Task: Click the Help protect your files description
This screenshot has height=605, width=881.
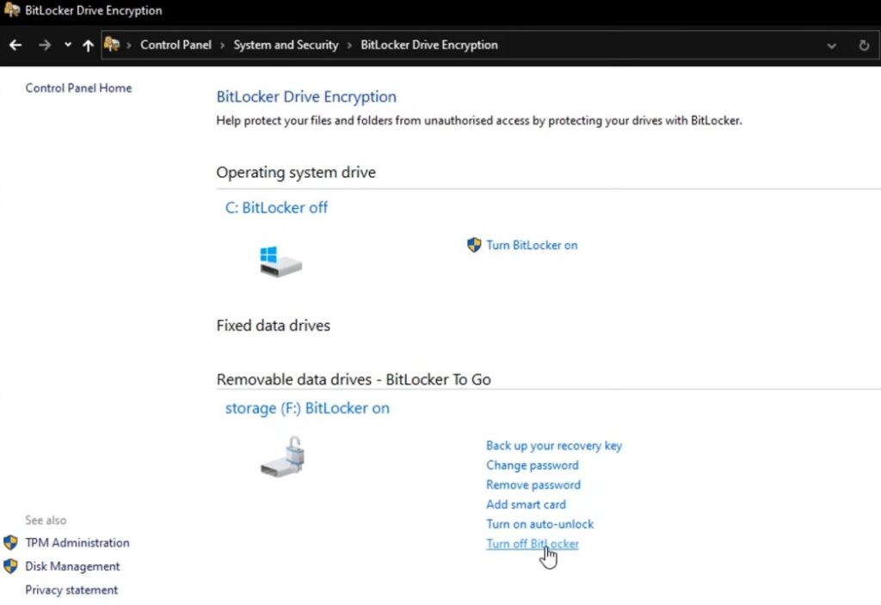Action: 479,120
